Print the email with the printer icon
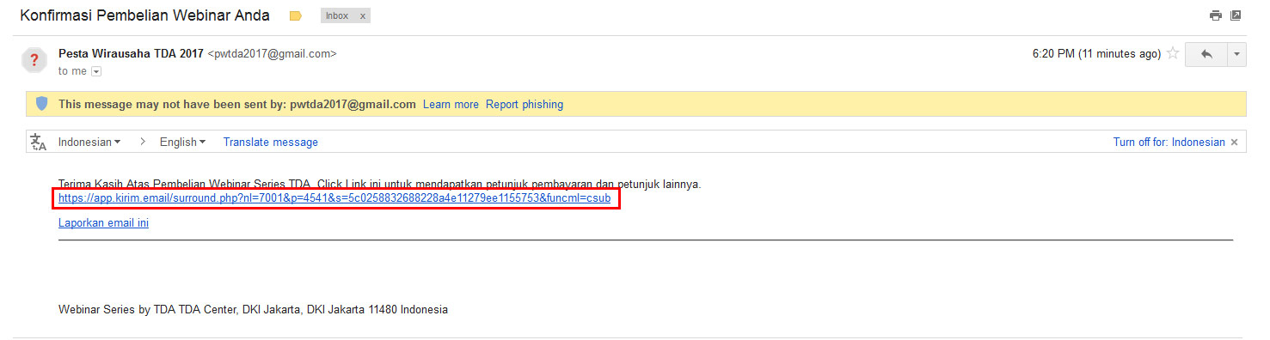 tap(1216, 15)
